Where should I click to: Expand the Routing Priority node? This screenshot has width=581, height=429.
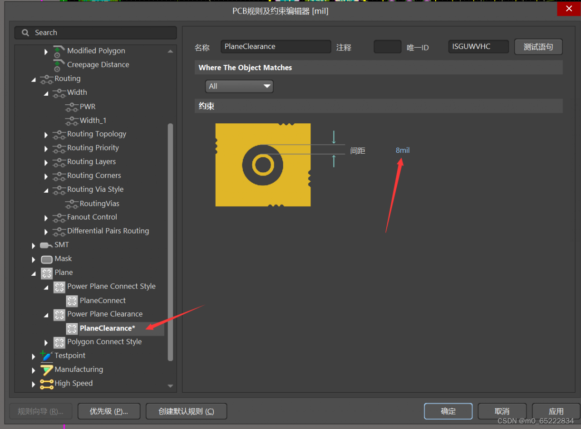click(46, 149)
